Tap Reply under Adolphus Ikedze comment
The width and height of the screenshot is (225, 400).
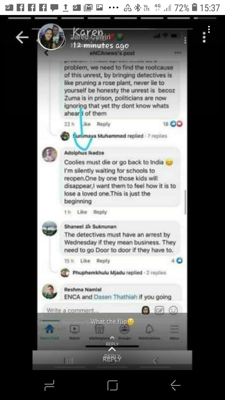pos(100,212)
